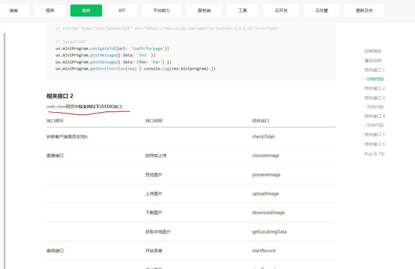The width and height of the screenshot is (415, 269).
Task: Click the 上传图片 description cell
Action: pos(154,194)
